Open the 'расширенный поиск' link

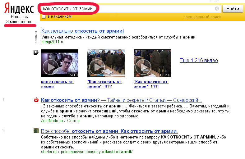202,17
